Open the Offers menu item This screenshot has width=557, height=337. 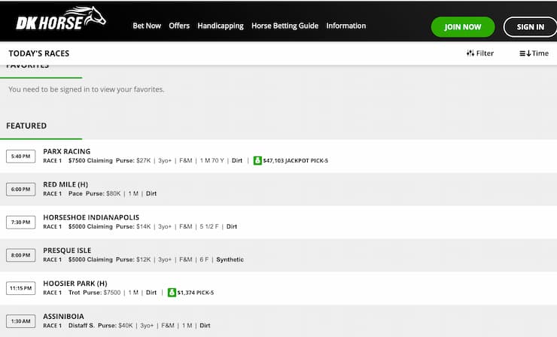tap(179, 26)
